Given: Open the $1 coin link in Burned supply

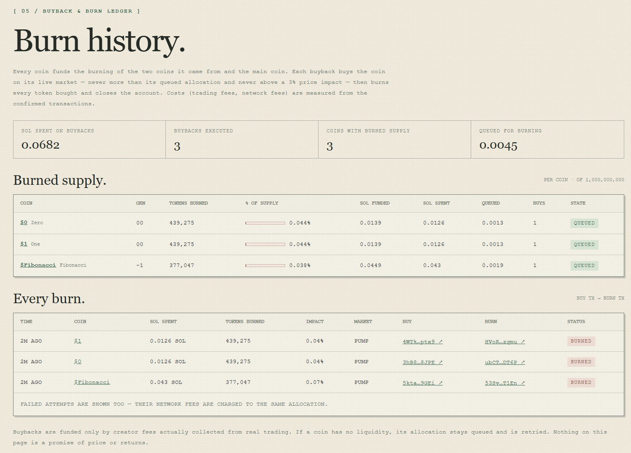Looking at the screenshot, I should [x=24, y=244].
